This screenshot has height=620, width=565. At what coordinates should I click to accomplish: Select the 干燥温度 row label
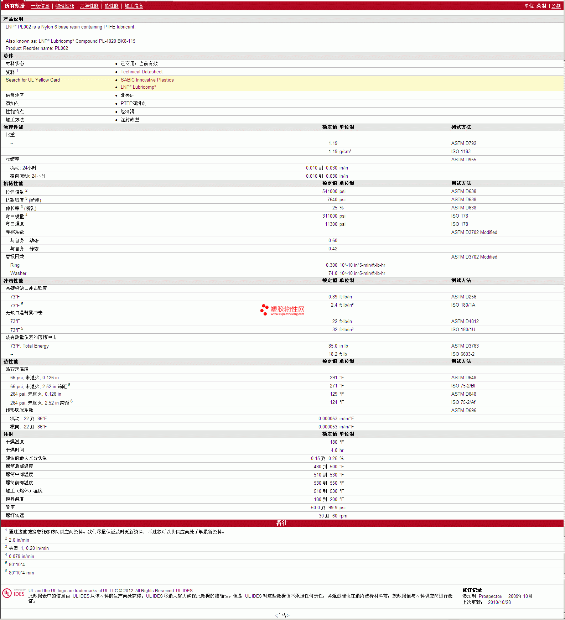coord(15,442)
